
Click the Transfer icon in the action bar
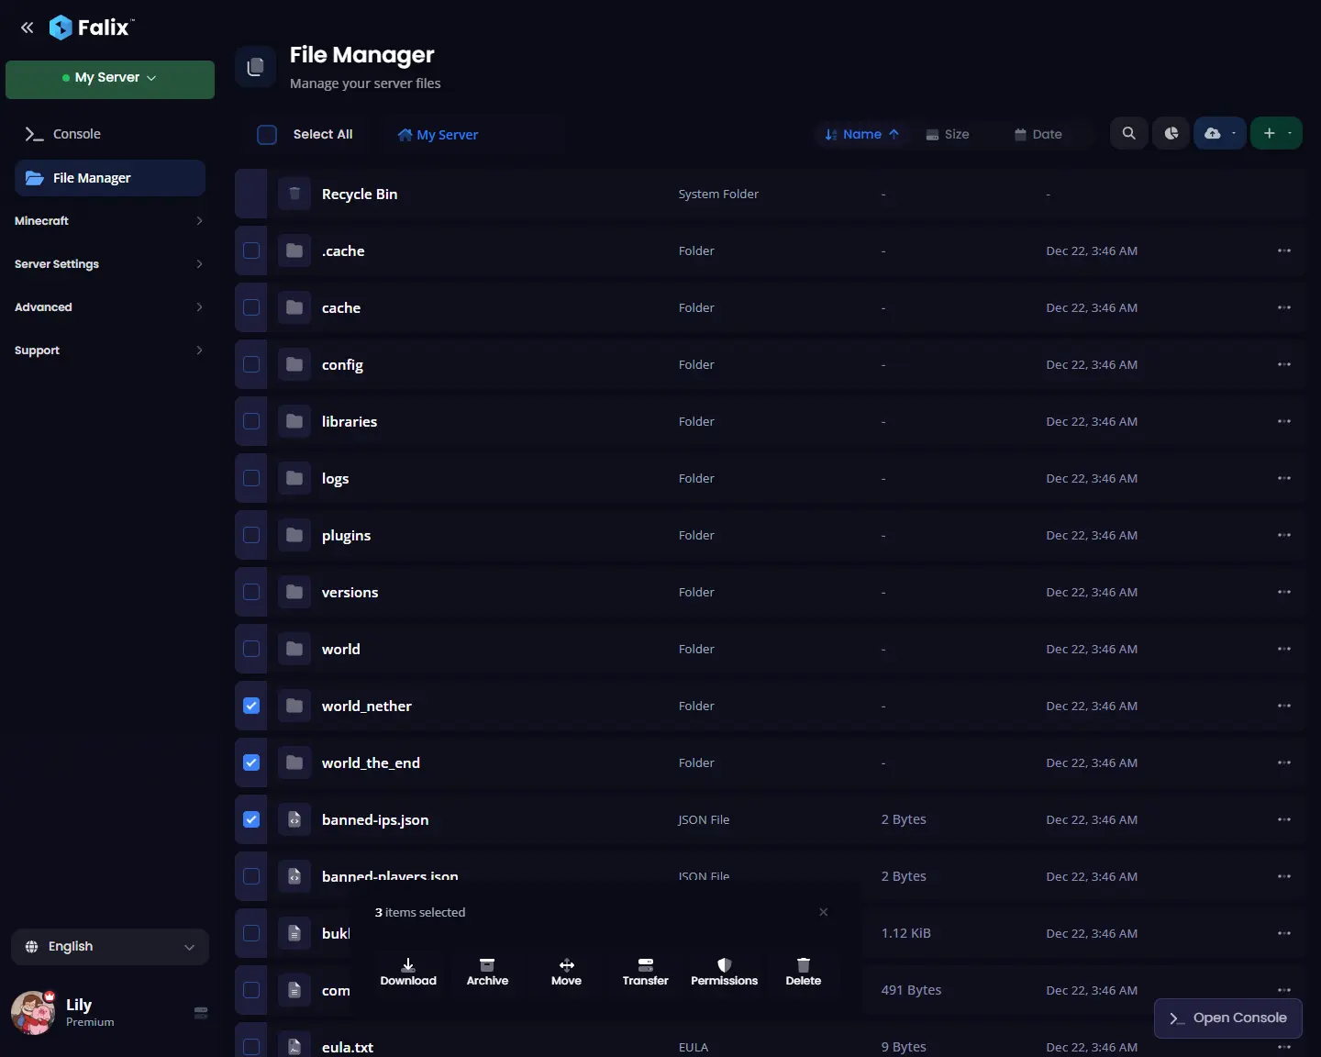point(646,972)
